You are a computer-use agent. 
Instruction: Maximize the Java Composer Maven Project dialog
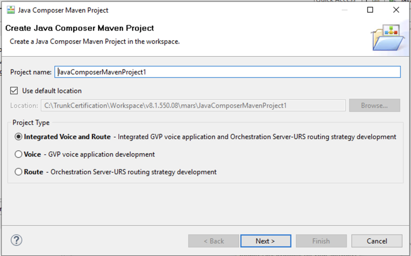pyautogui.click(x=370, y=10)
